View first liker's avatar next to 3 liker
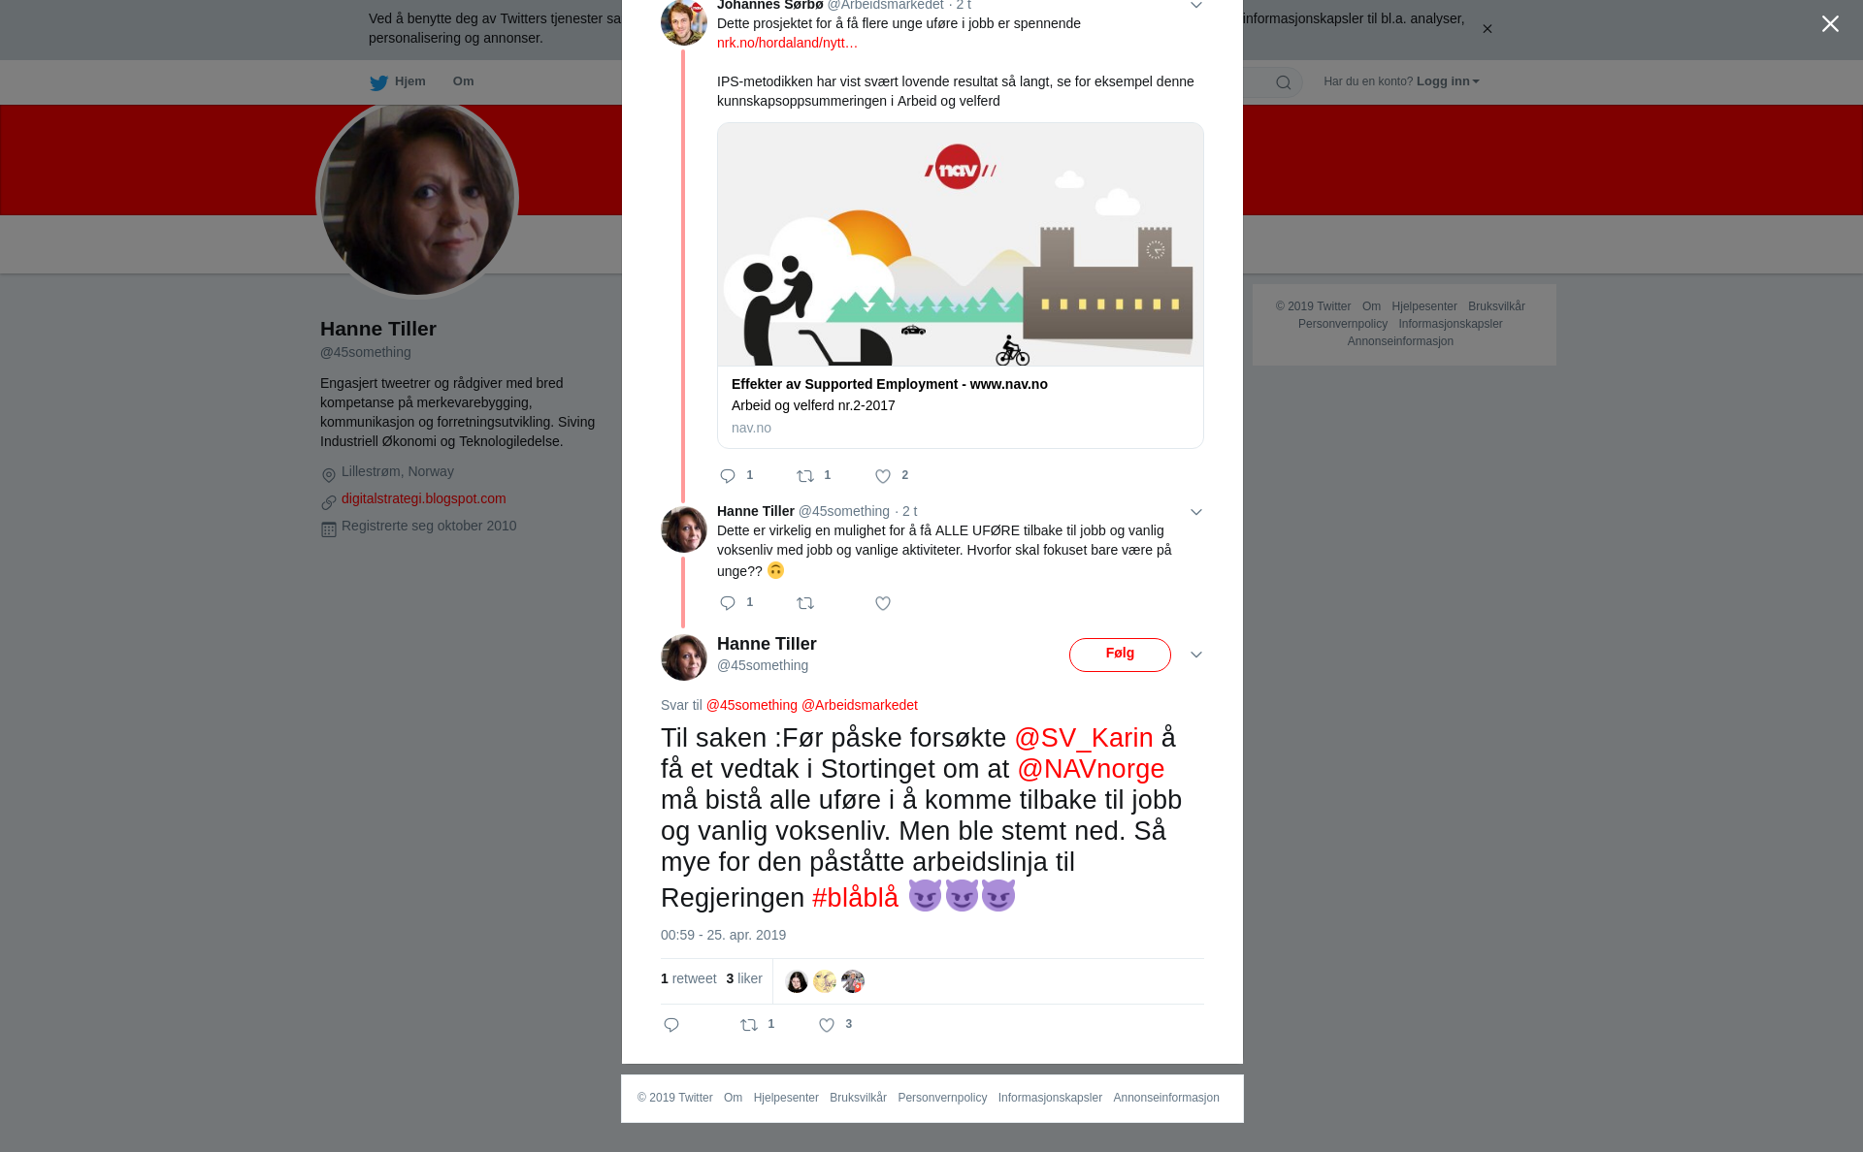Screen dimensions: 1863x1152 coord(797,981)
